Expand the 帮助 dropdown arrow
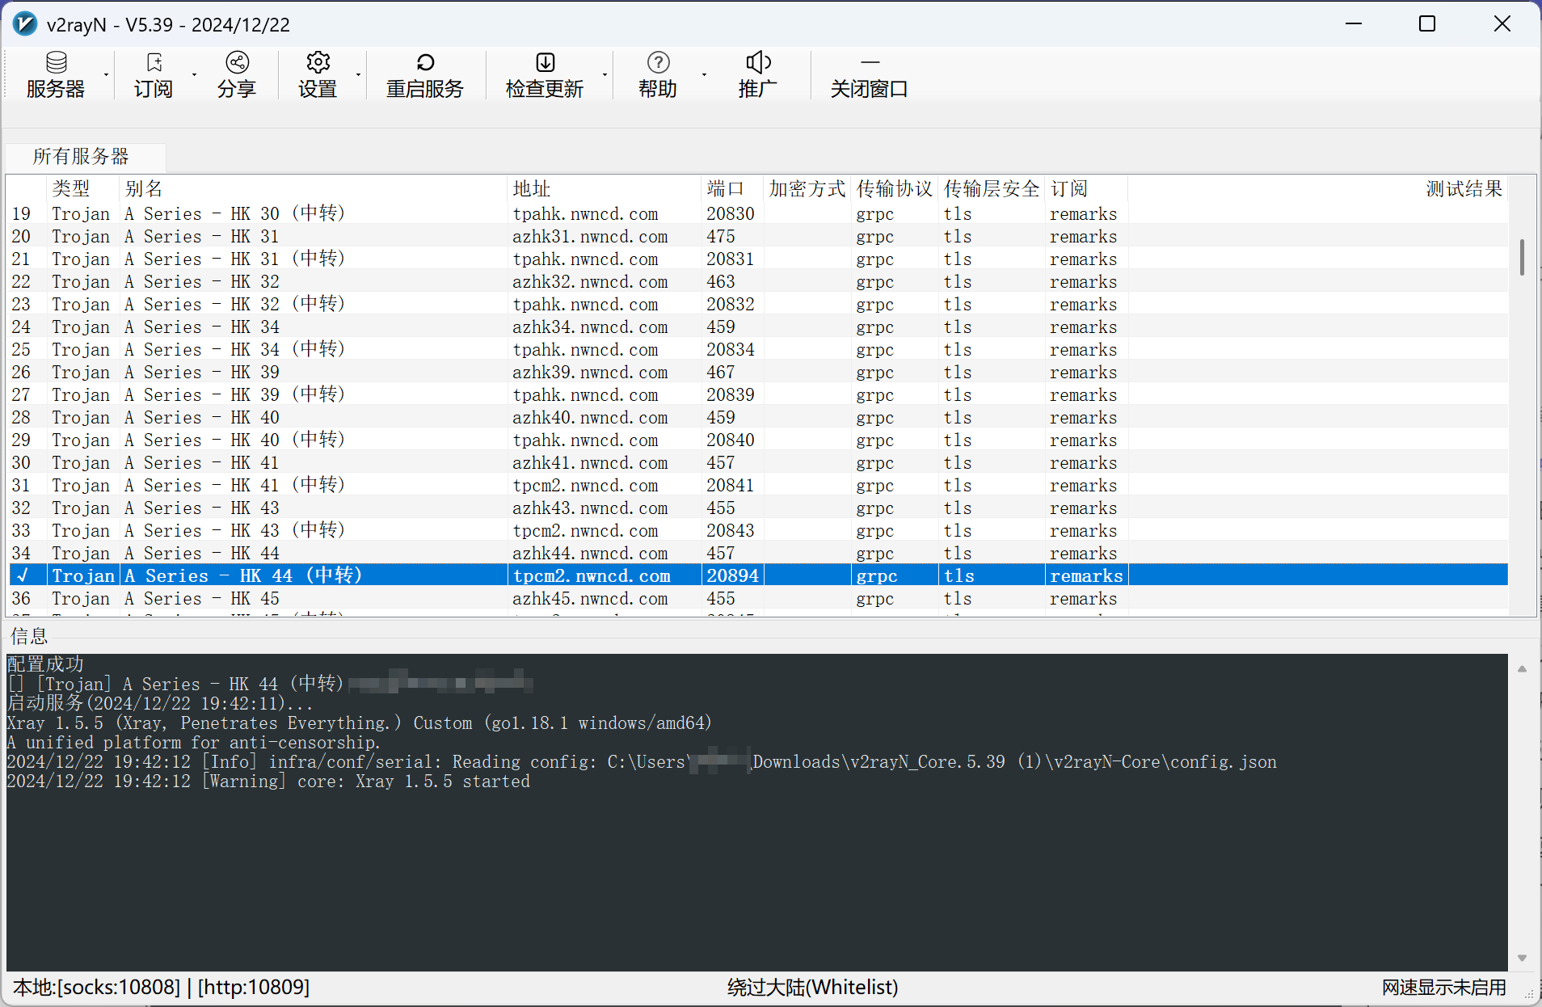This screenshot has height=1007, width=1542. coord(704,75)
